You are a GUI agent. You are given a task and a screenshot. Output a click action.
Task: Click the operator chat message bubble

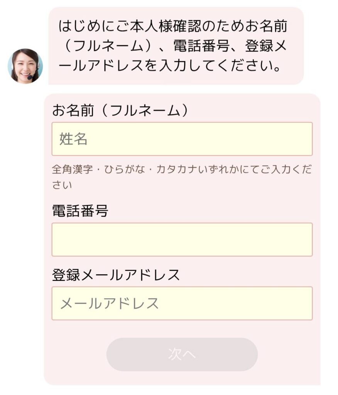[x=176, y=46]
